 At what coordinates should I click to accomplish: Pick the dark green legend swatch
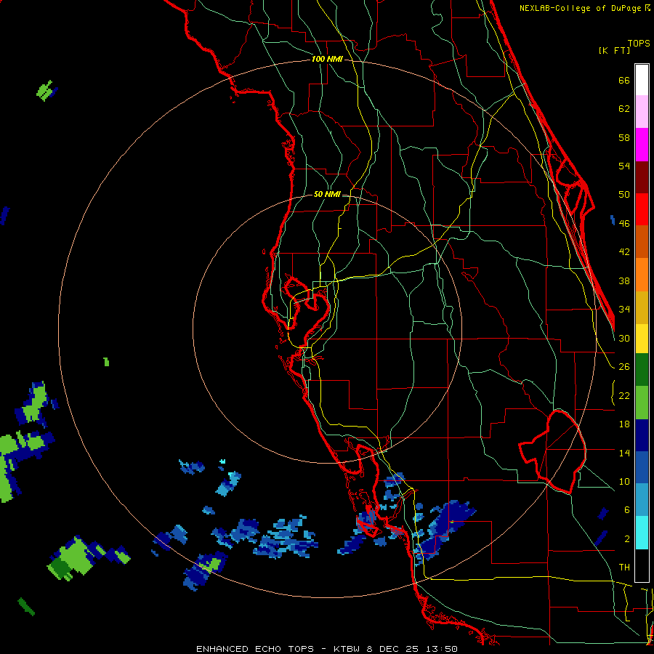click(642, 370)
